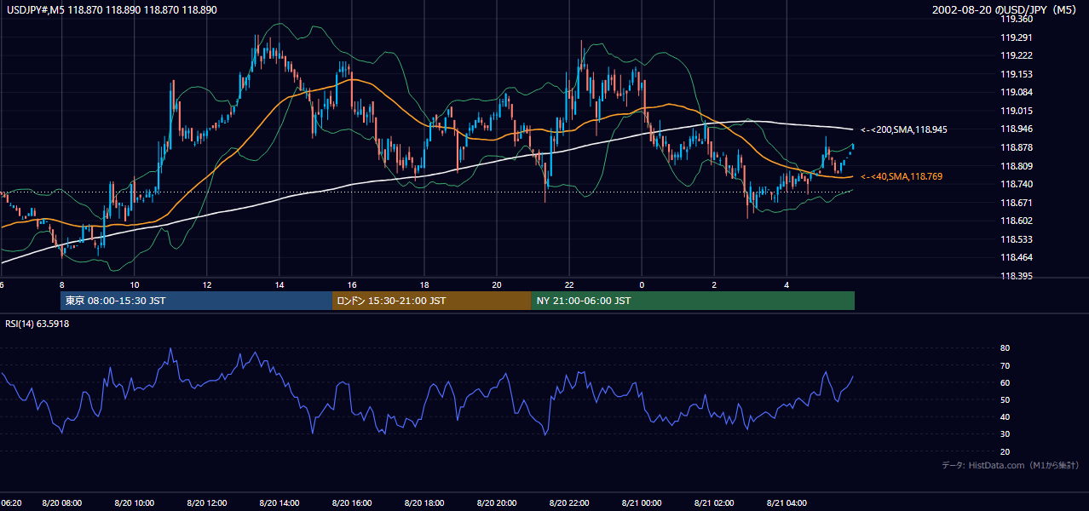Screen dimensions: 1089x511
Task: Click price axis value 118.809
Action: point(1018,166)
